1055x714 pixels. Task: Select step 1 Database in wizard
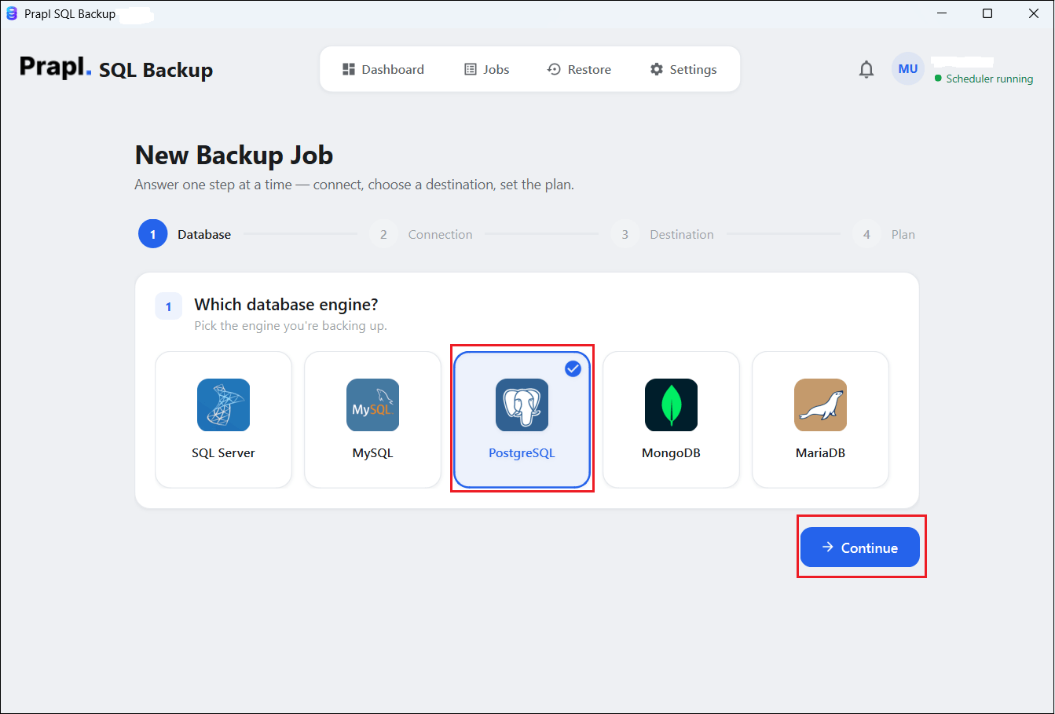tap(185, 234)
